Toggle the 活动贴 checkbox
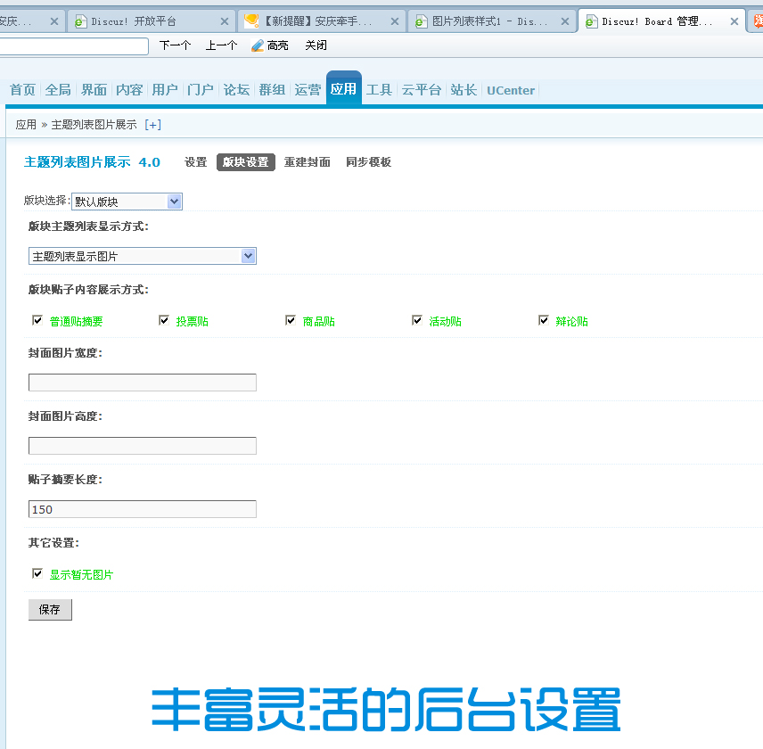 417,320
